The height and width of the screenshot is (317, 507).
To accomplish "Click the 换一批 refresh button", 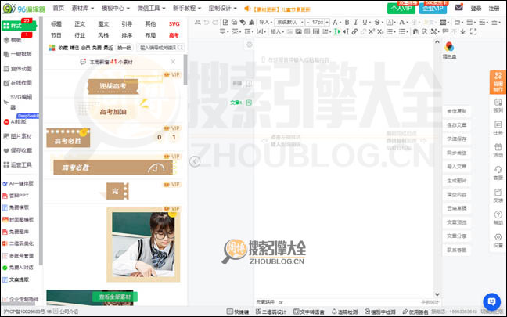I will click(x=124, y=48).
